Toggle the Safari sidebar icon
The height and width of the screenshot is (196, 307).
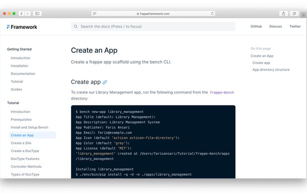pos(37,13)
